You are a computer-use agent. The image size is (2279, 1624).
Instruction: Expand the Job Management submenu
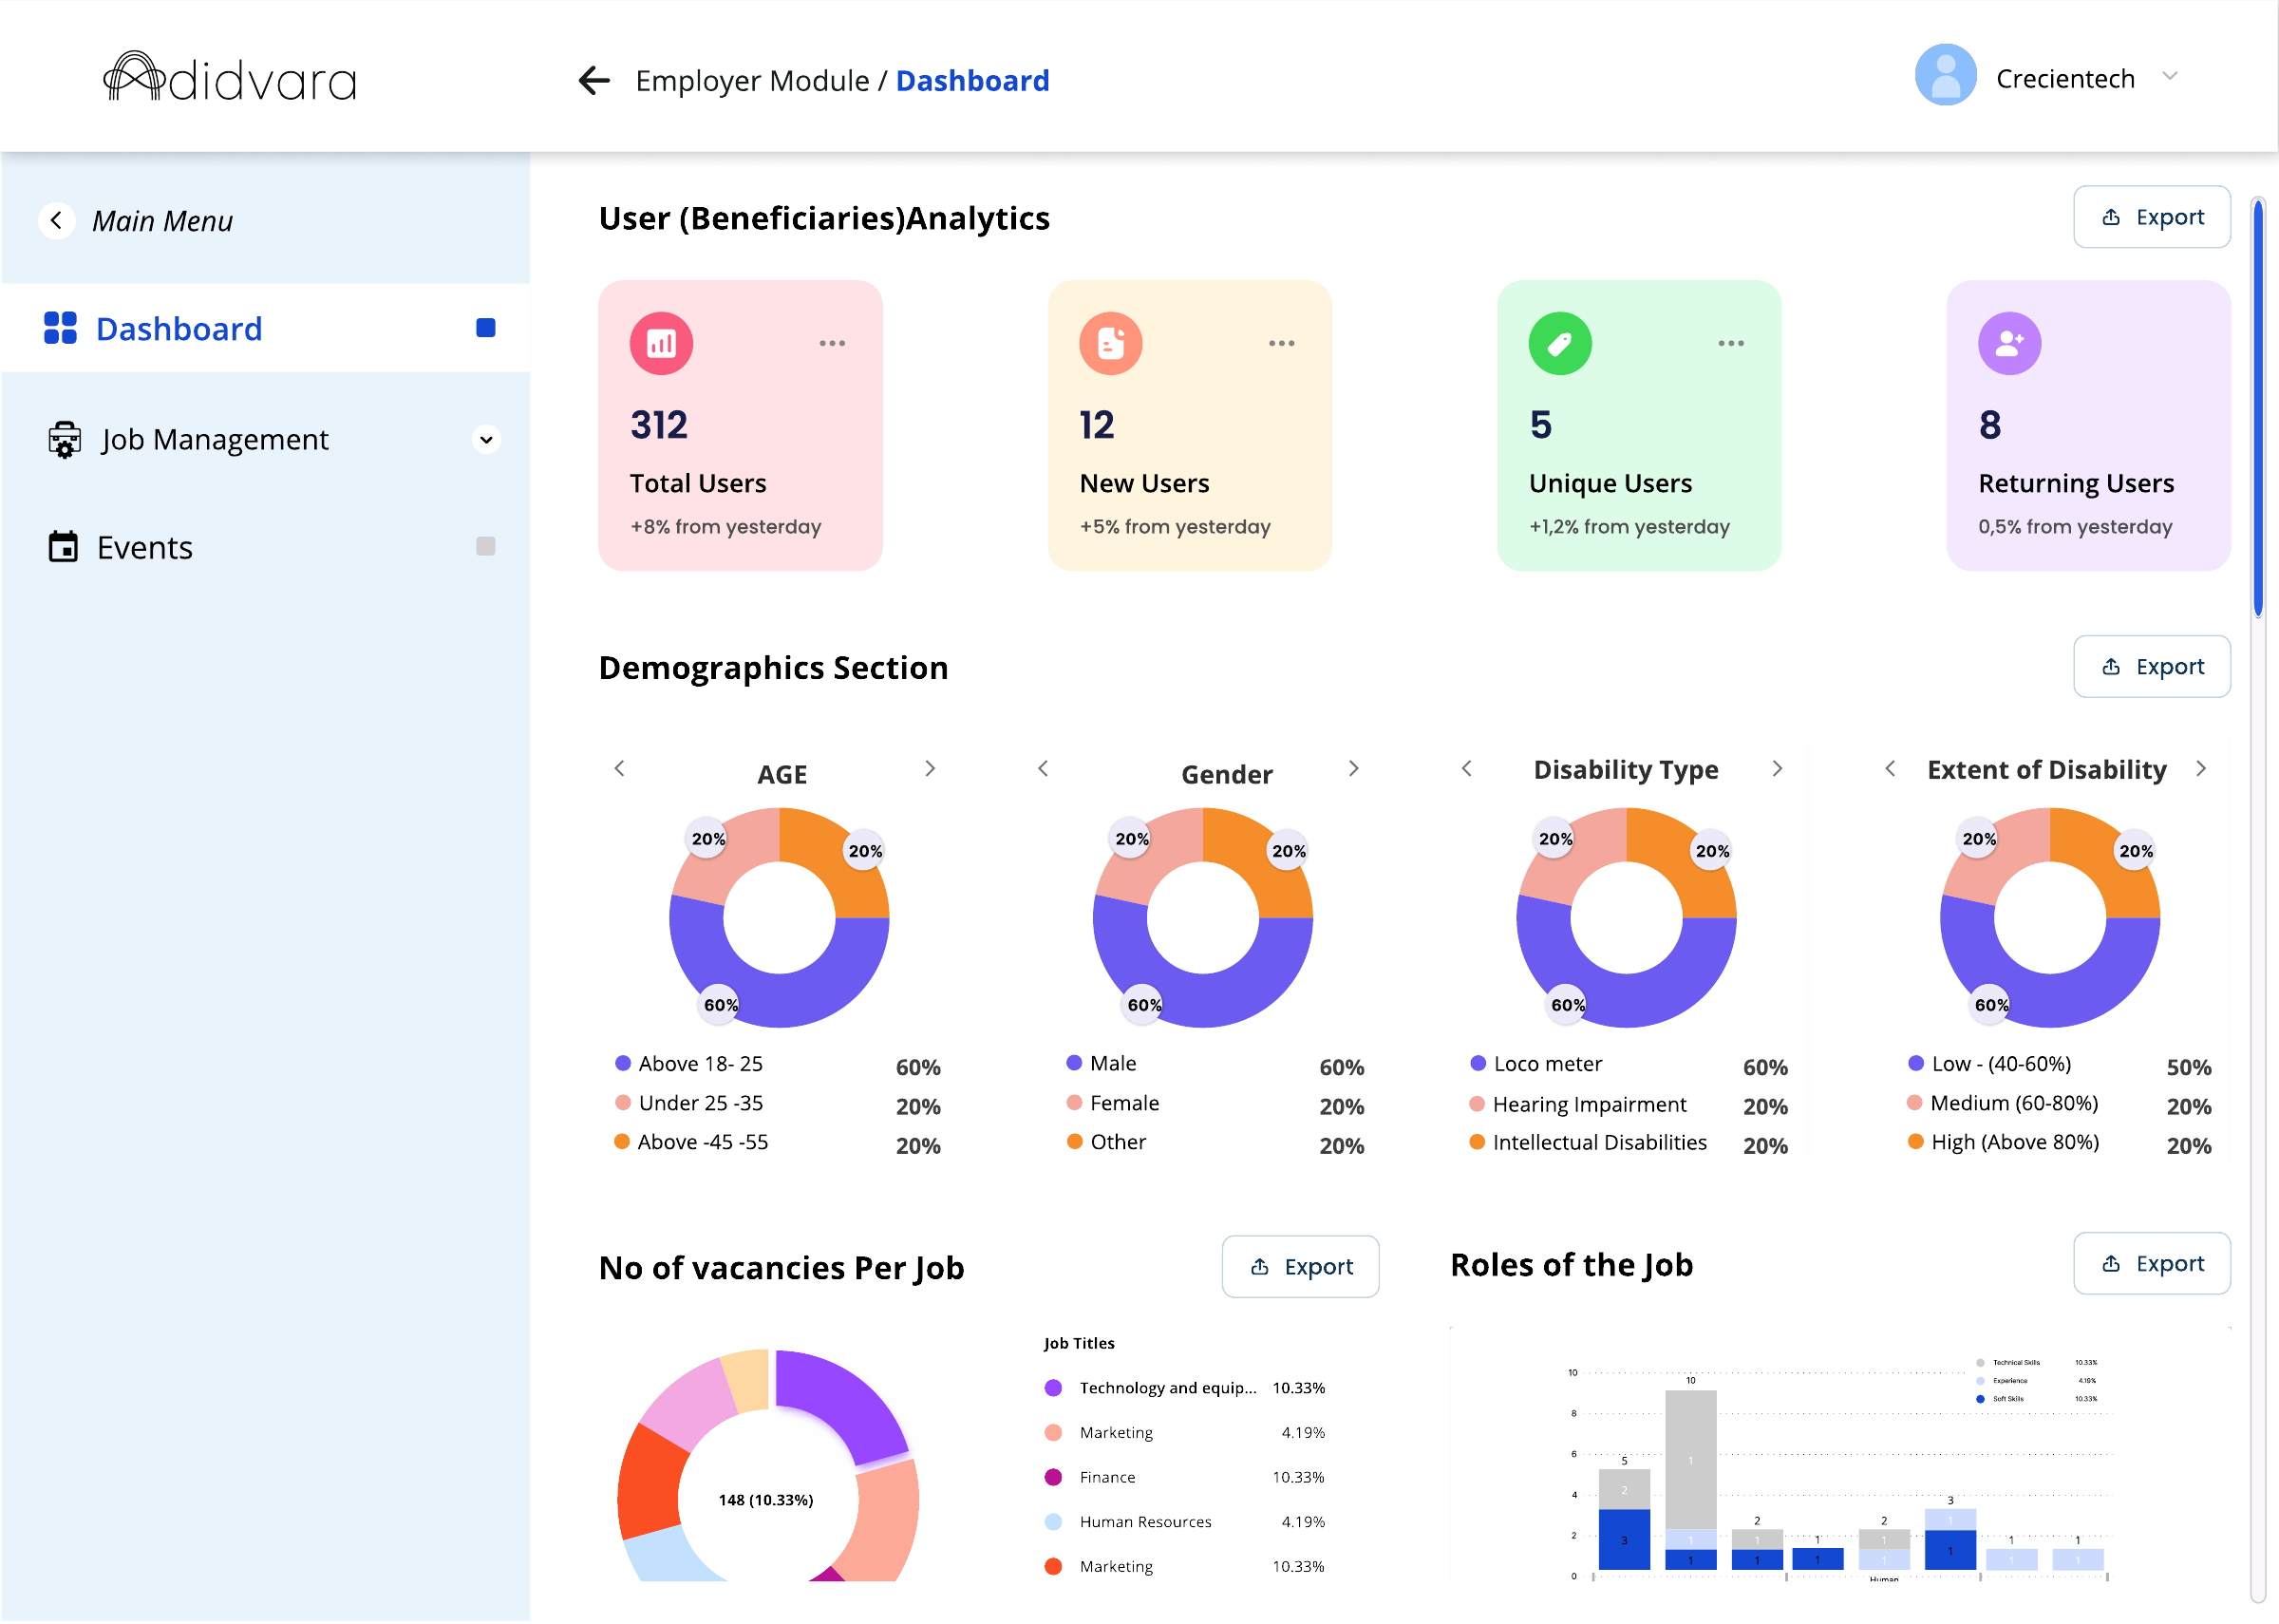coord(486,439)
